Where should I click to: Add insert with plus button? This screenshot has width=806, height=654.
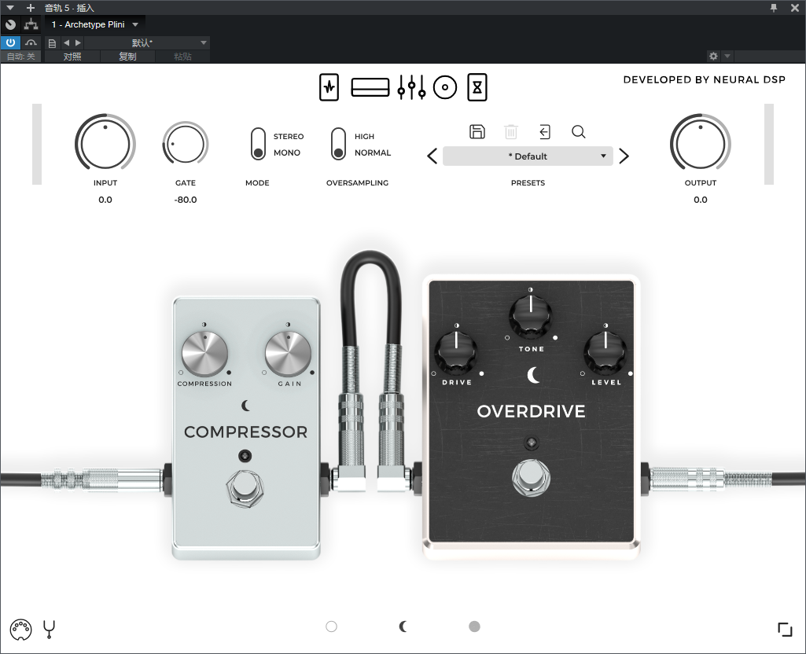(x=31, y=8)
